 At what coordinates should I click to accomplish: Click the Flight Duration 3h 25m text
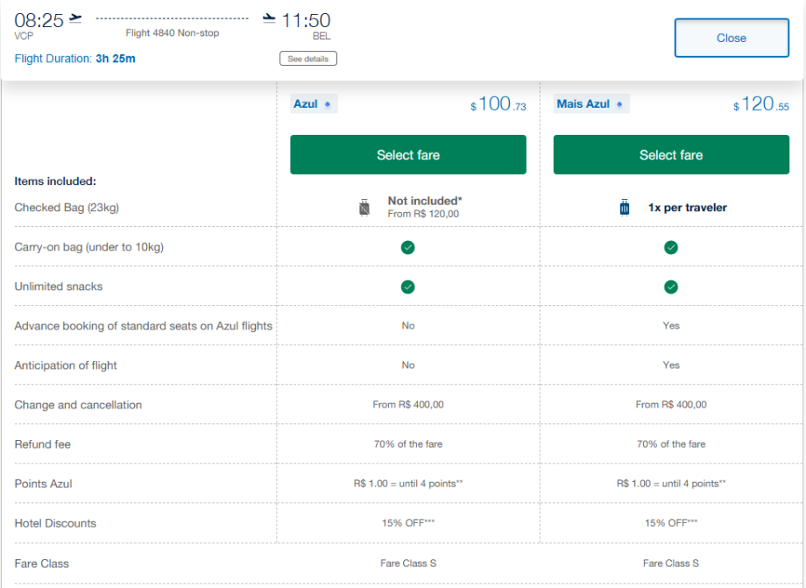[75, 59]
